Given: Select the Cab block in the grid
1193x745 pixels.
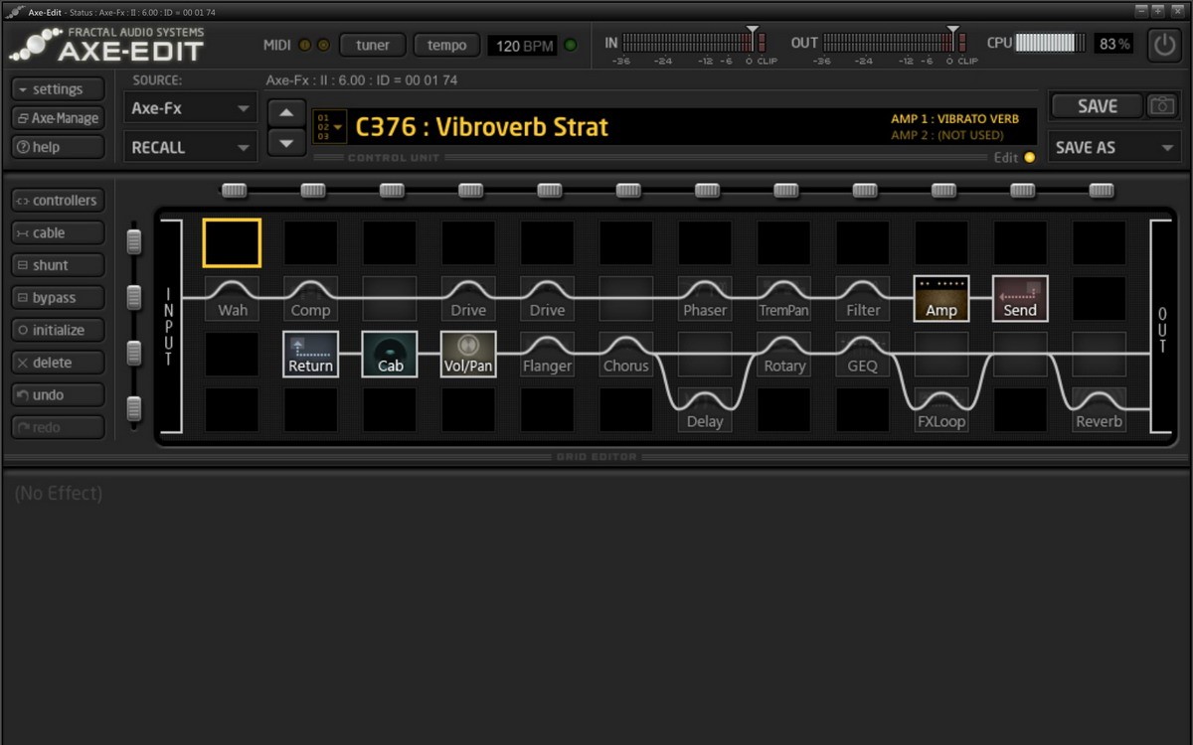Looking at the screenshot, I should [390, 355].
